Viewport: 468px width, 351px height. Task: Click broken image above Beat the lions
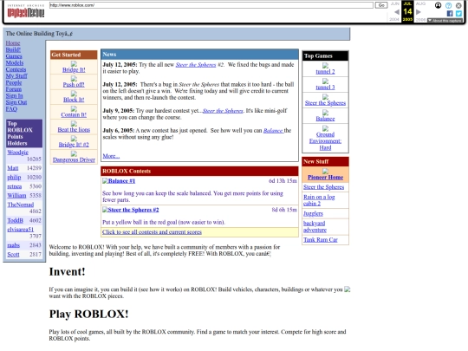click(x=74, y=124)
